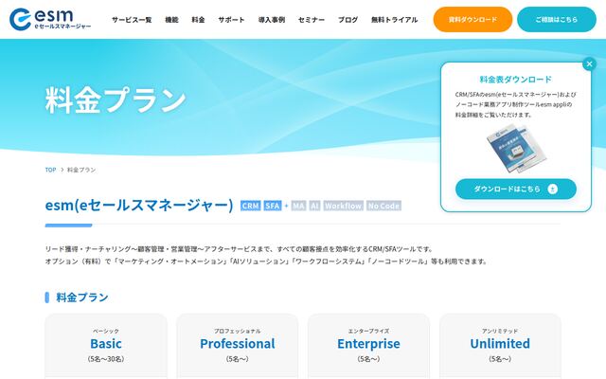Click download arrow icon in ダウンロードはこちら button
The image size is (606, 379).
(553, 189)
